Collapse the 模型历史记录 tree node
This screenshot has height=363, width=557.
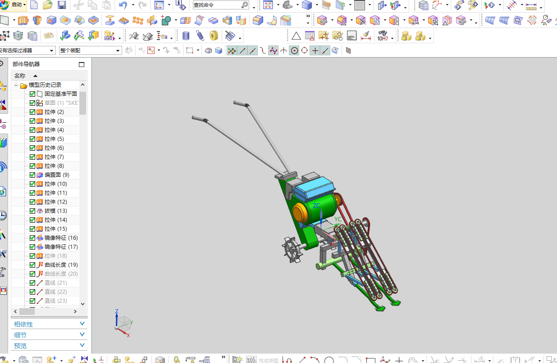click(16, 85)
